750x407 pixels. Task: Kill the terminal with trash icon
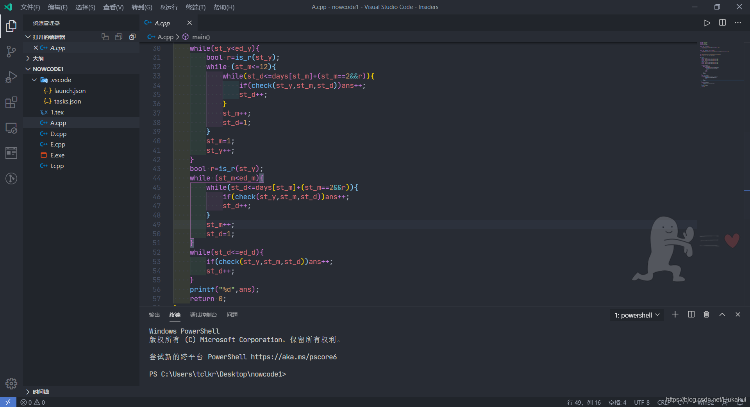(x=706, y=314)
